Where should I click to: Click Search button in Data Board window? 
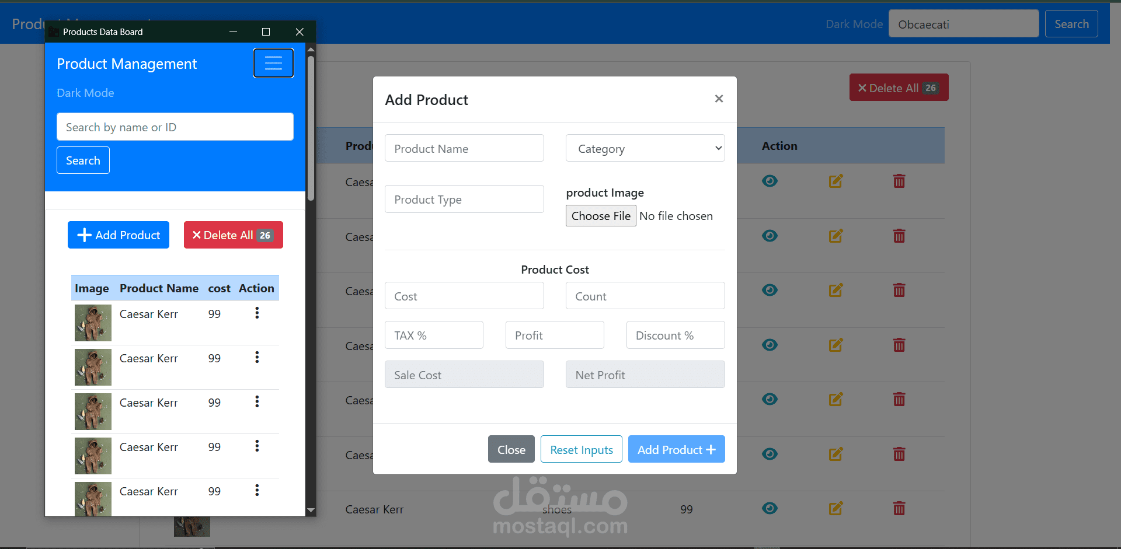pos(83,160)
